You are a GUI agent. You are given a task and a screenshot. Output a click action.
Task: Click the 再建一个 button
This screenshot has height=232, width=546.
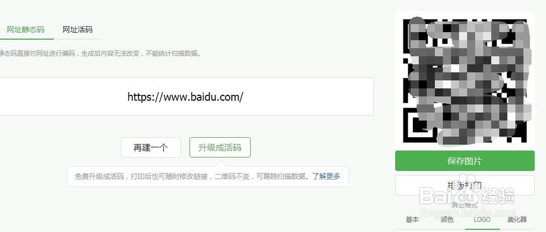point(151,148)
